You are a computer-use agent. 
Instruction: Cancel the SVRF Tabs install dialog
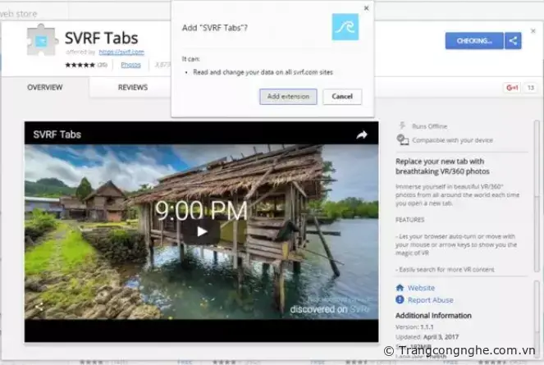(x=342, y=97)
